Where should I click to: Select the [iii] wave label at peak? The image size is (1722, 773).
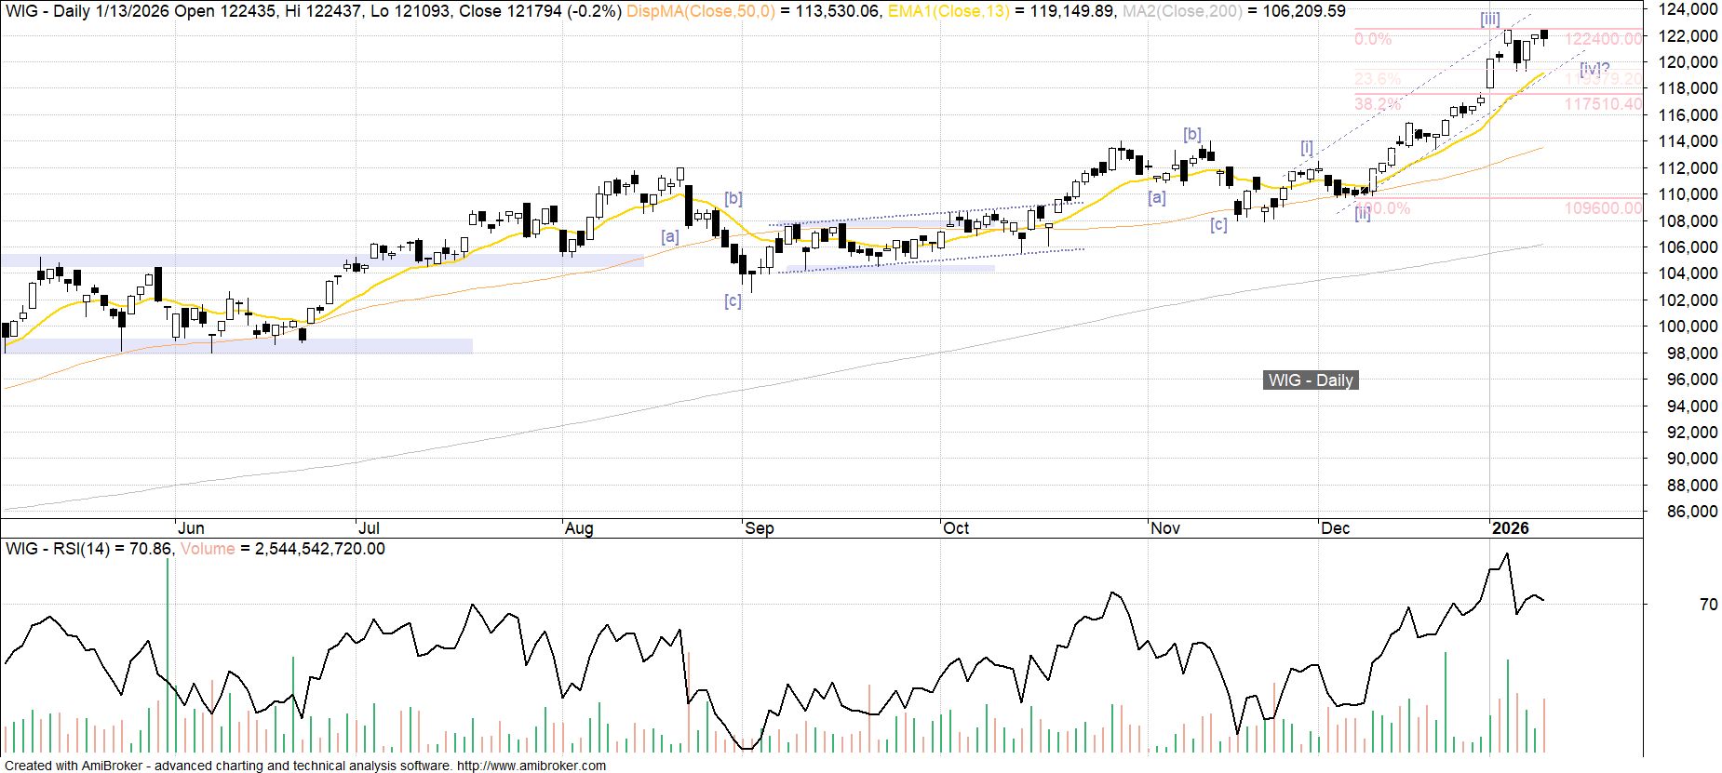[x=1489, y=20]
